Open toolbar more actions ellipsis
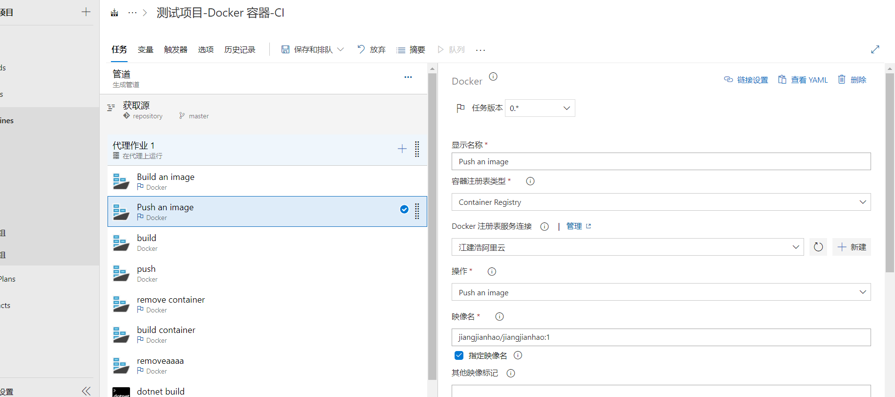The image size is (895, 397). [480, 50]
